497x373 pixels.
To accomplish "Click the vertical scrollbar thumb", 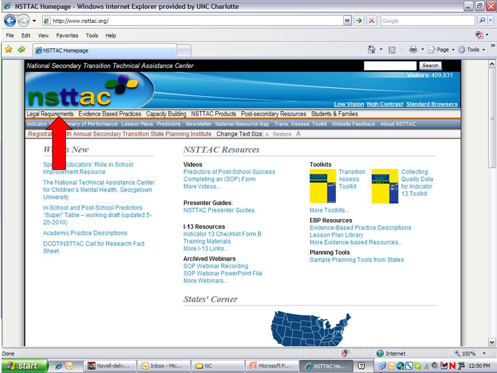I will 492,118.
